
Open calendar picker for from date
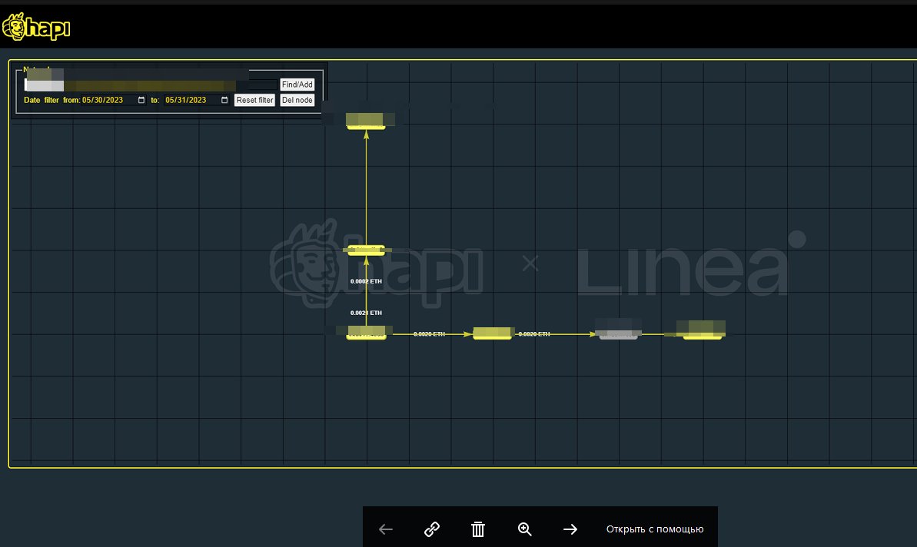141,100
